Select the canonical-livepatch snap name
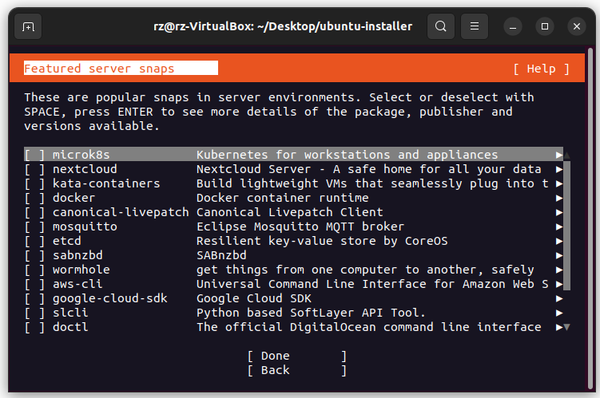Image resolution: width=600 pixels, height=398 pixels. point(120,212)
